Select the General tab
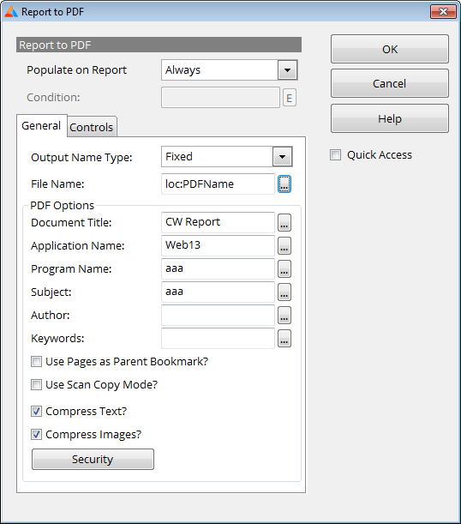This screenshot has width=461, height=524. coord(41,126)
